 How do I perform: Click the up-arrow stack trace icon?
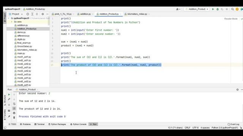tap(14, 94)
